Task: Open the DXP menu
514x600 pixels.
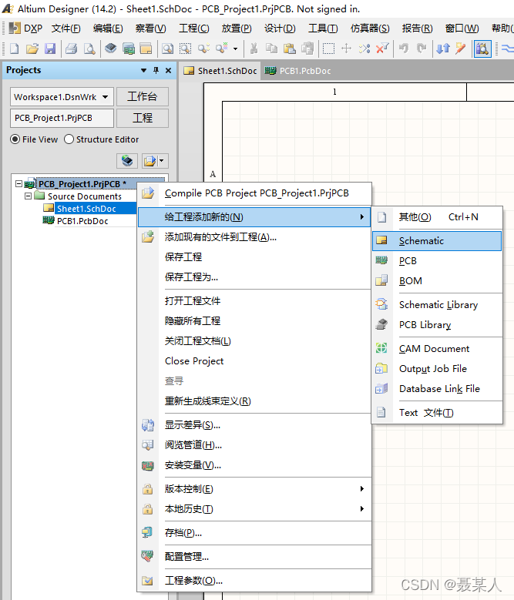Action: (x=26, y=28)
